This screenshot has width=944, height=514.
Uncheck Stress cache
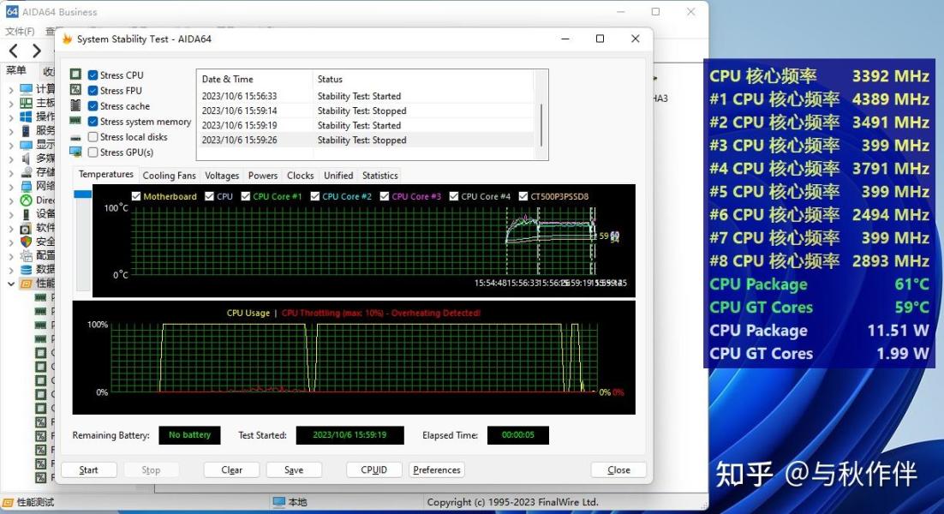[93, 106]
